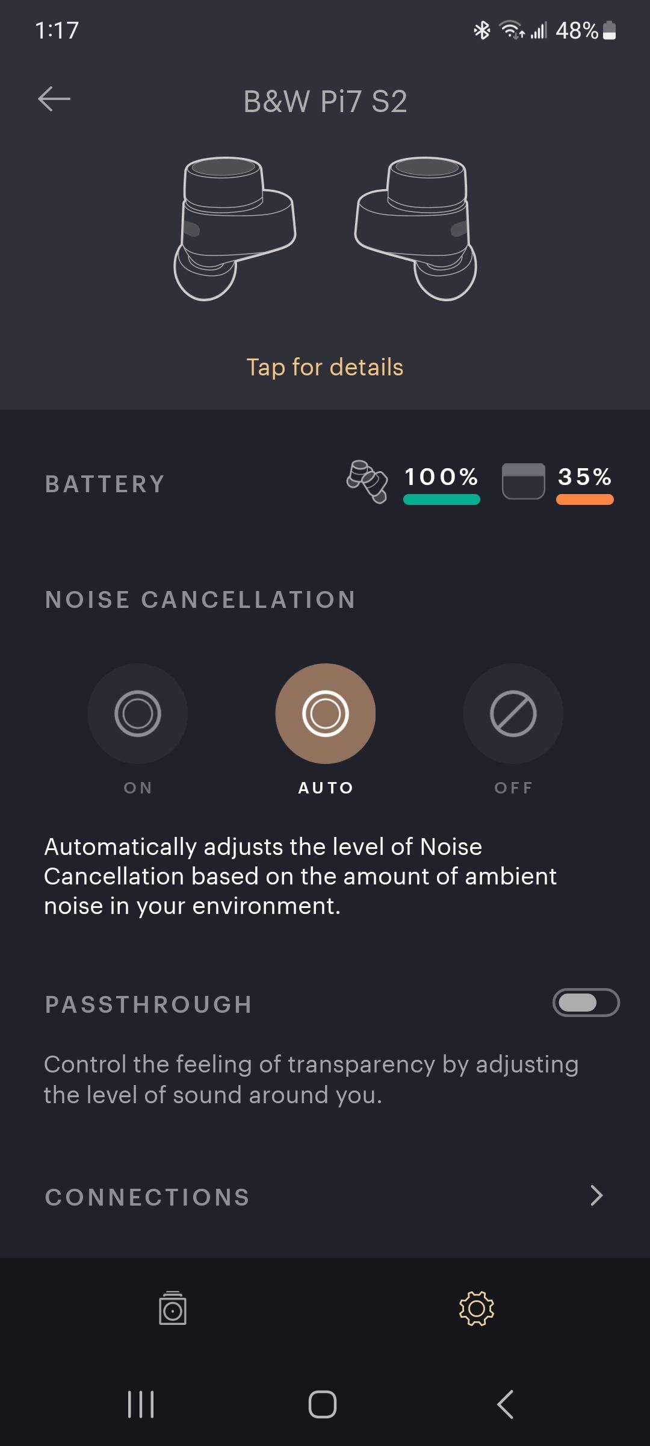Open the 'Tap for details' link
Image resolution: width=650 pixels, height=1446 pixels.
pyautogui.click(x=325, y=367)
